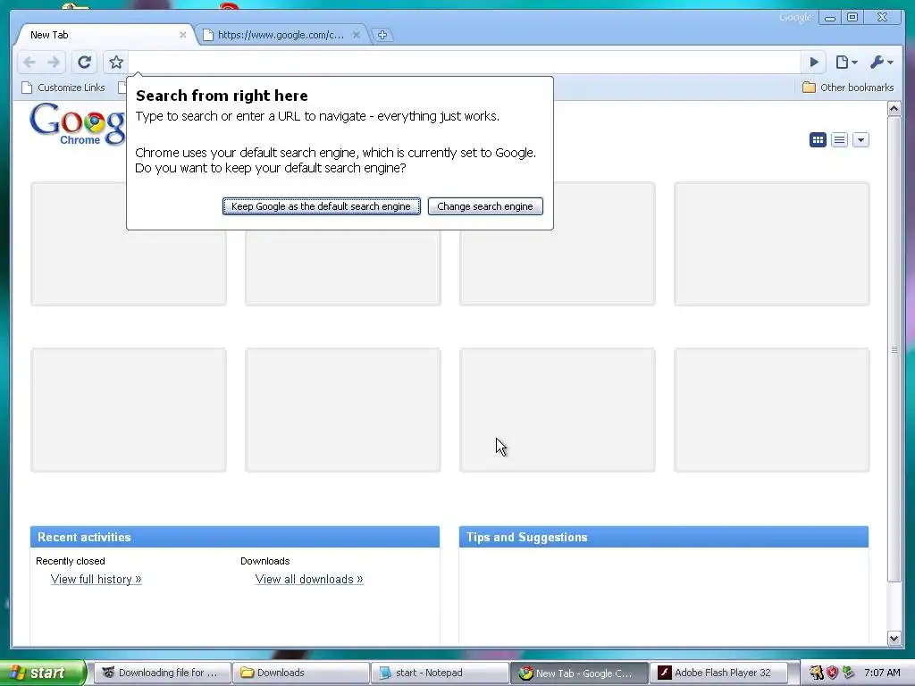Click the red shield tray icon
Viewport: 915px width, 686px height.
click(832, 673)
